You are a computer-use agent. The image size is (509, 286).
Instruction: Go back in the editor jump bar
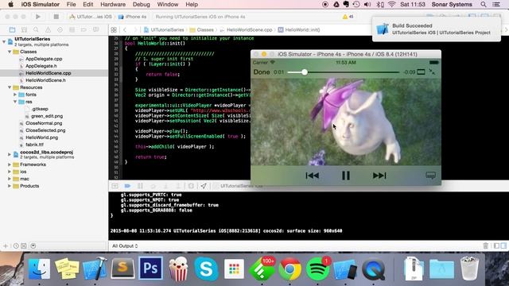click(x=125, y=30)
